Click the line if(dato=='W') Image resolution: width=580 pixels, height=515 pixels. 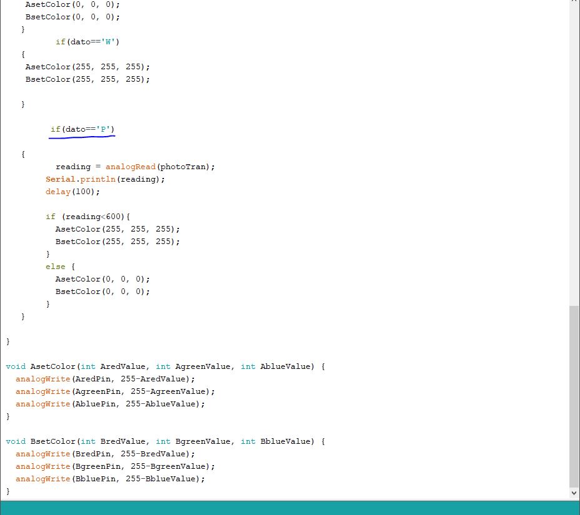87,42
